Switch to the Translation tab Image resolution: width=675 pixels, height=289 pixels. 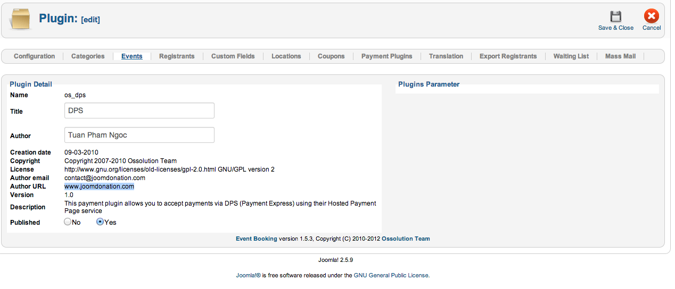click(x=446, y=56)
